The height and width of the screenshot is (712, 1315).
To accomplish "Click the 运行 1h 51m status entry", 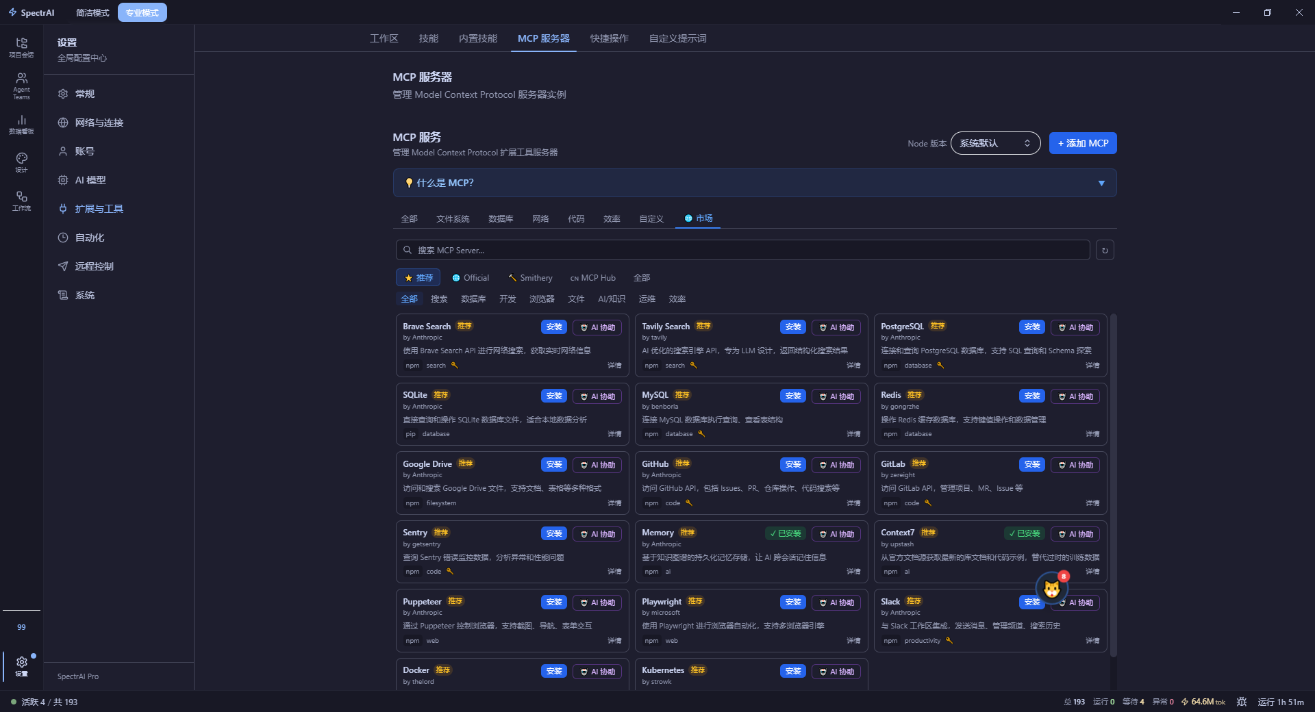I will click(1281, 702).
